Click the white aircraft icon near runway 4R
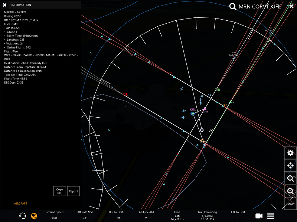 [x=211, y=131]
